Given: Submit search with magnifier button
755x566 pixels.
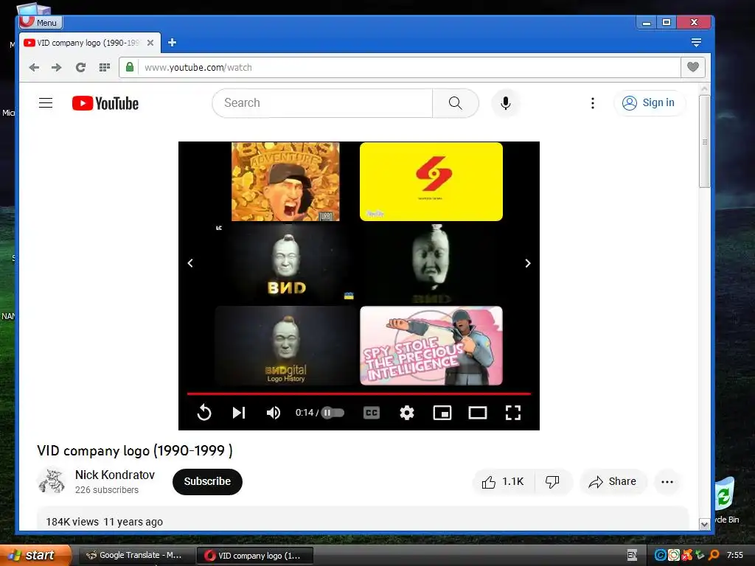Looking at the screenshot, I should (x=456, y=103).
